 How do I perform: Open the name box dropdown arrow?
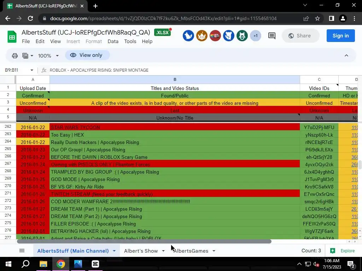pos(31,70)
